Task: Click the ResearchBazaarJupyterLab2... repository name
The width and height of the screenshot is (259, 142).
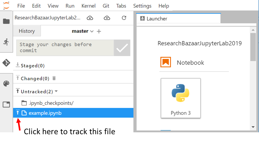Action: [x=48, y=18]
